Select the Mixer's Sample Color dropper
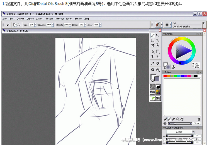Image resolution: width=209 pixels, height=145 pixels. (x=173, y=119)
